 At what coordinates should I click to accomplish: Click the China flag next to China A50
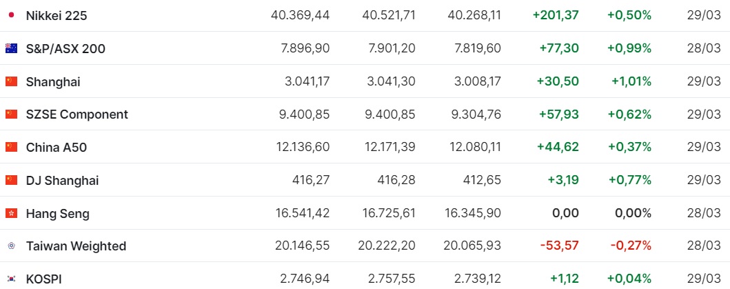(x=11, y=148)
